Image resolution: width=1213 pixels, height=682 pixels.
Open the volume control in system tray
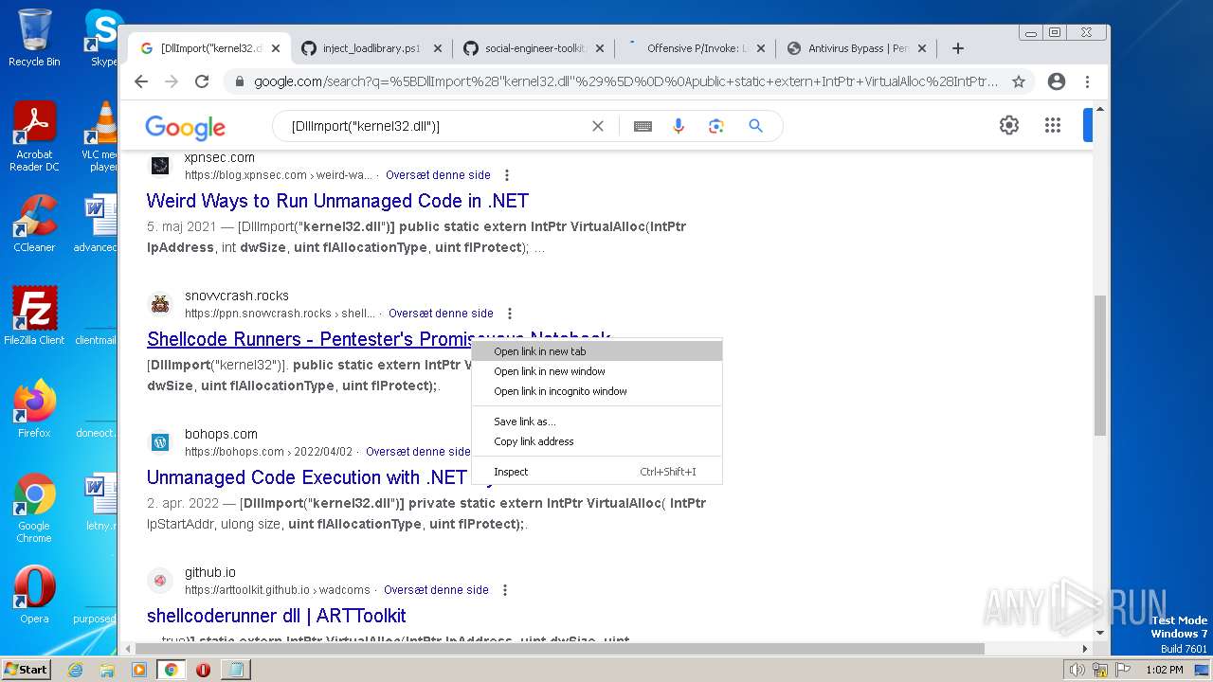[1077, 670]
